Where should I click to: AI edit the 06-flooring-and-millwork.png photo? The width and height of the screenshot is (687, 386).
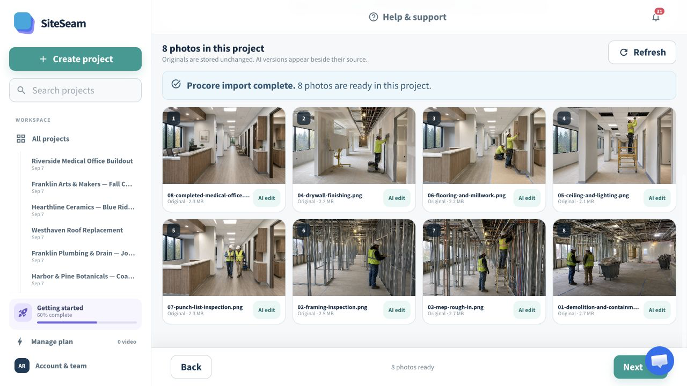pyautogui.click(x=527, y=198)
